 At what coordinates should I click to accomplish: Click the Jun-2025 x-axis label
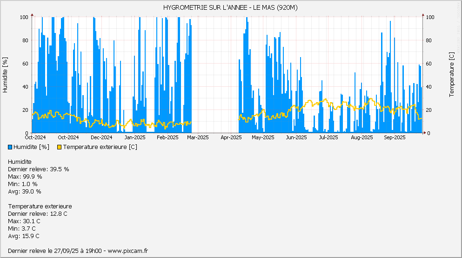coord(296,137)
